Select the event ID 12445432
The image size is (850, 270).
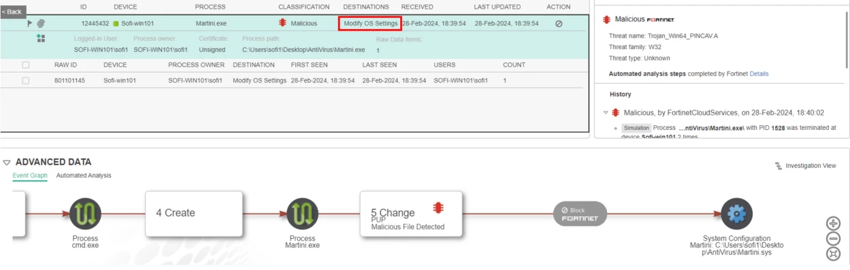[x=95, y=23]
